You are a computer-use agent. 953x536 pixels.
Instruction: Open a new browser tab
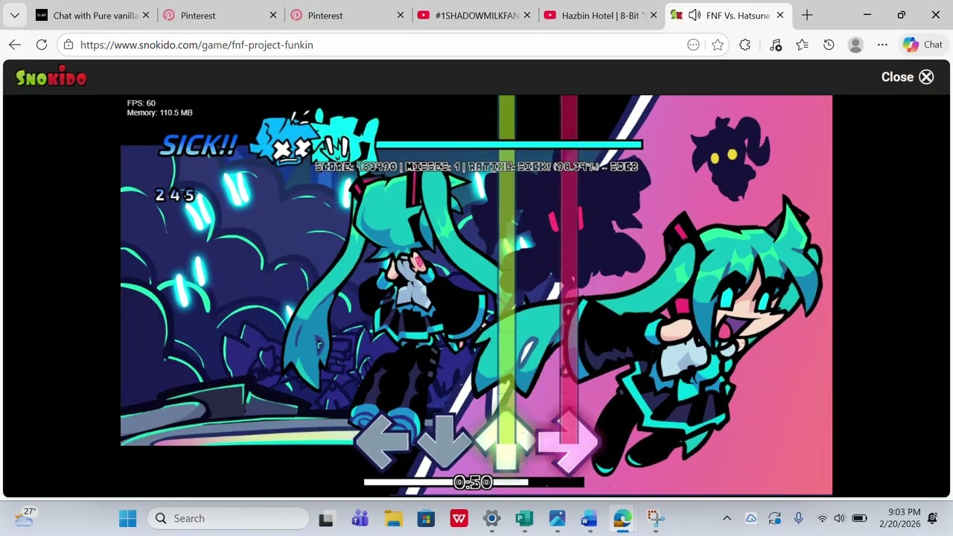click(x=807, y=15)
